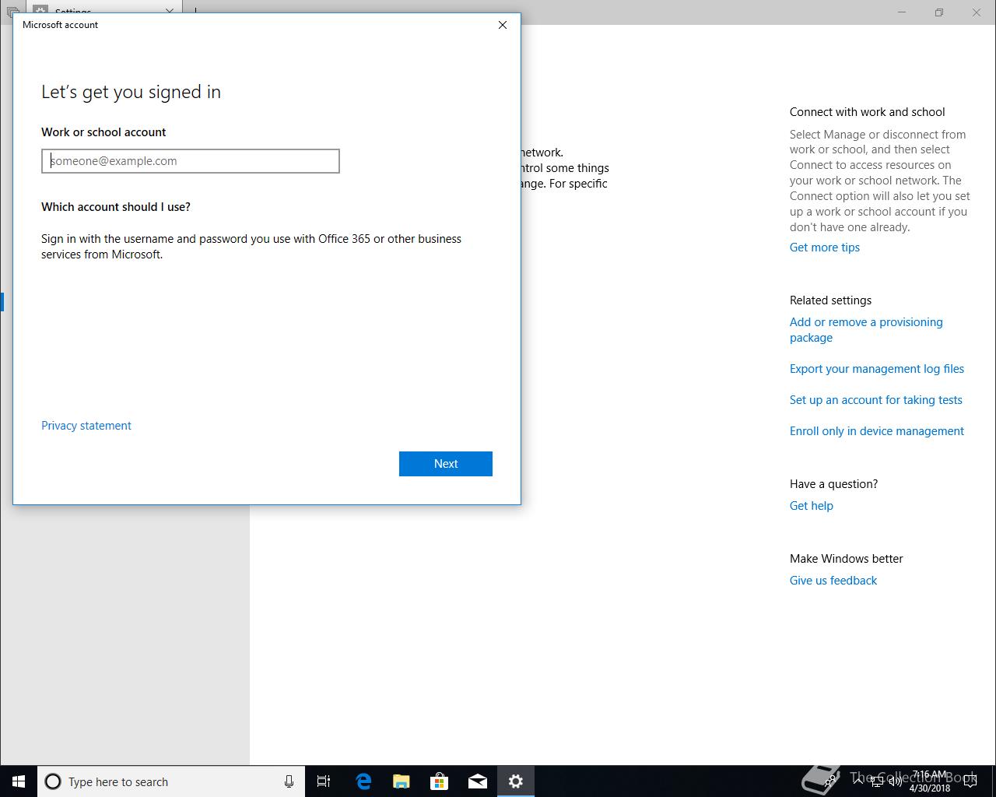The height and width of the screenshot is (797, 996).
Task: Open the Windows Start menu
Action: coord(19,781)
